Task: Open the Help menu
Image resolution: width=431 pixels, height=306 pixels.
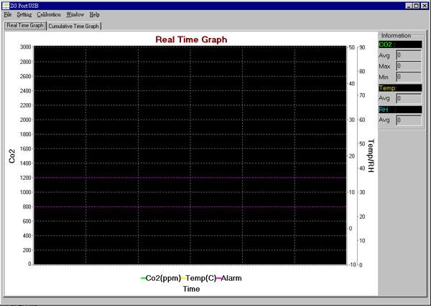Action: point(95,14)
